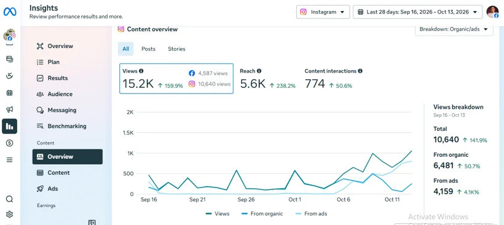Image resolution: width=504 pixels, height=225 pixels.
Task: Open Benchmarking in the sidebar
Action: pos(68,126)
